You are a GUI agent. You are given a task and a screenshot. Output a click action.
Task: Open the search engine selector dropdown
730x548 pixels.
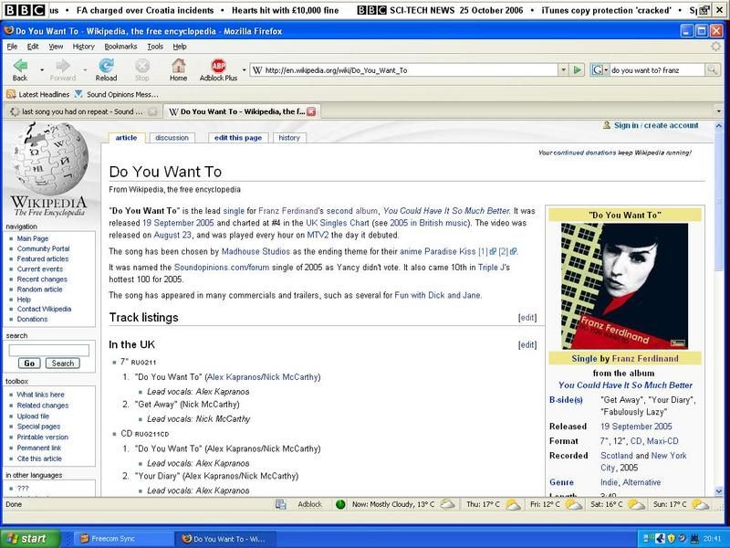coord(600,70)
